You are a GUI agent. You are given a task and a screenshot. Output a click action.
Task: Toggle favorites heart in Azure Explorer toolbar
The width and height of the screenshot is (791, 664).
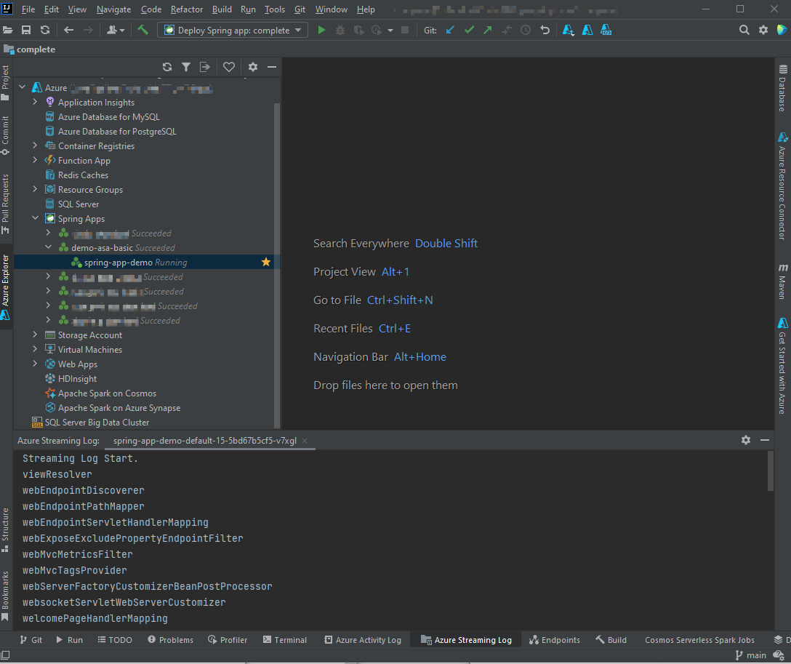(229, 66)
